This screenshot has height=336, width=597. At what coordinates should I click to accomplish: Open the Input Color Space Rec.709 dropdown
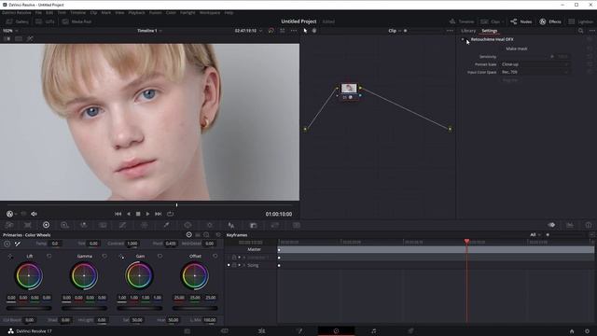point(535,72)
